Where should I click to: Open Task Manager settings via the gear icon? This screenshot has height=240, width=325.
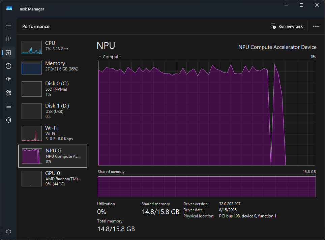[8, 231]
